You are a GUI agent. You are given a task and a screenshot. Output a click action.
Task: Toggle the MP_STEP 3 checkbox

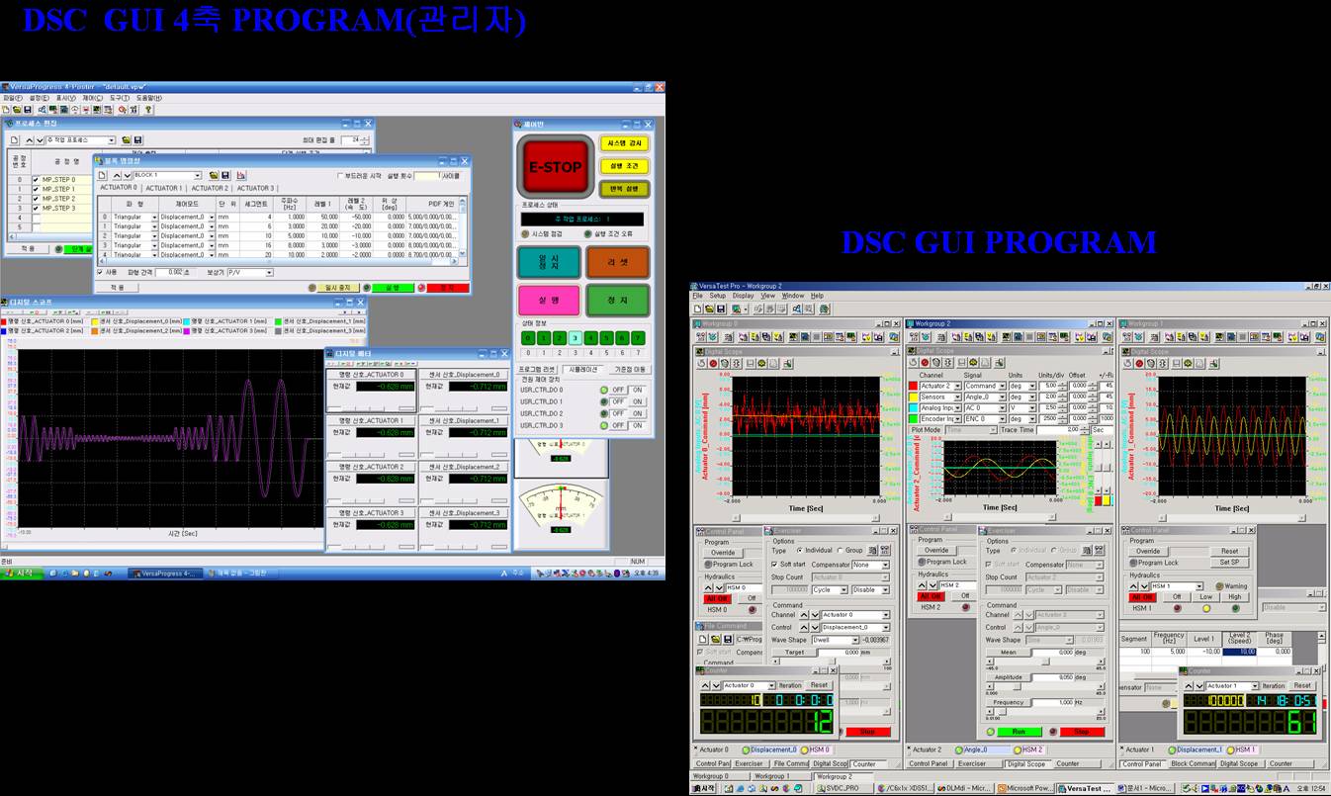click(36, 209)
